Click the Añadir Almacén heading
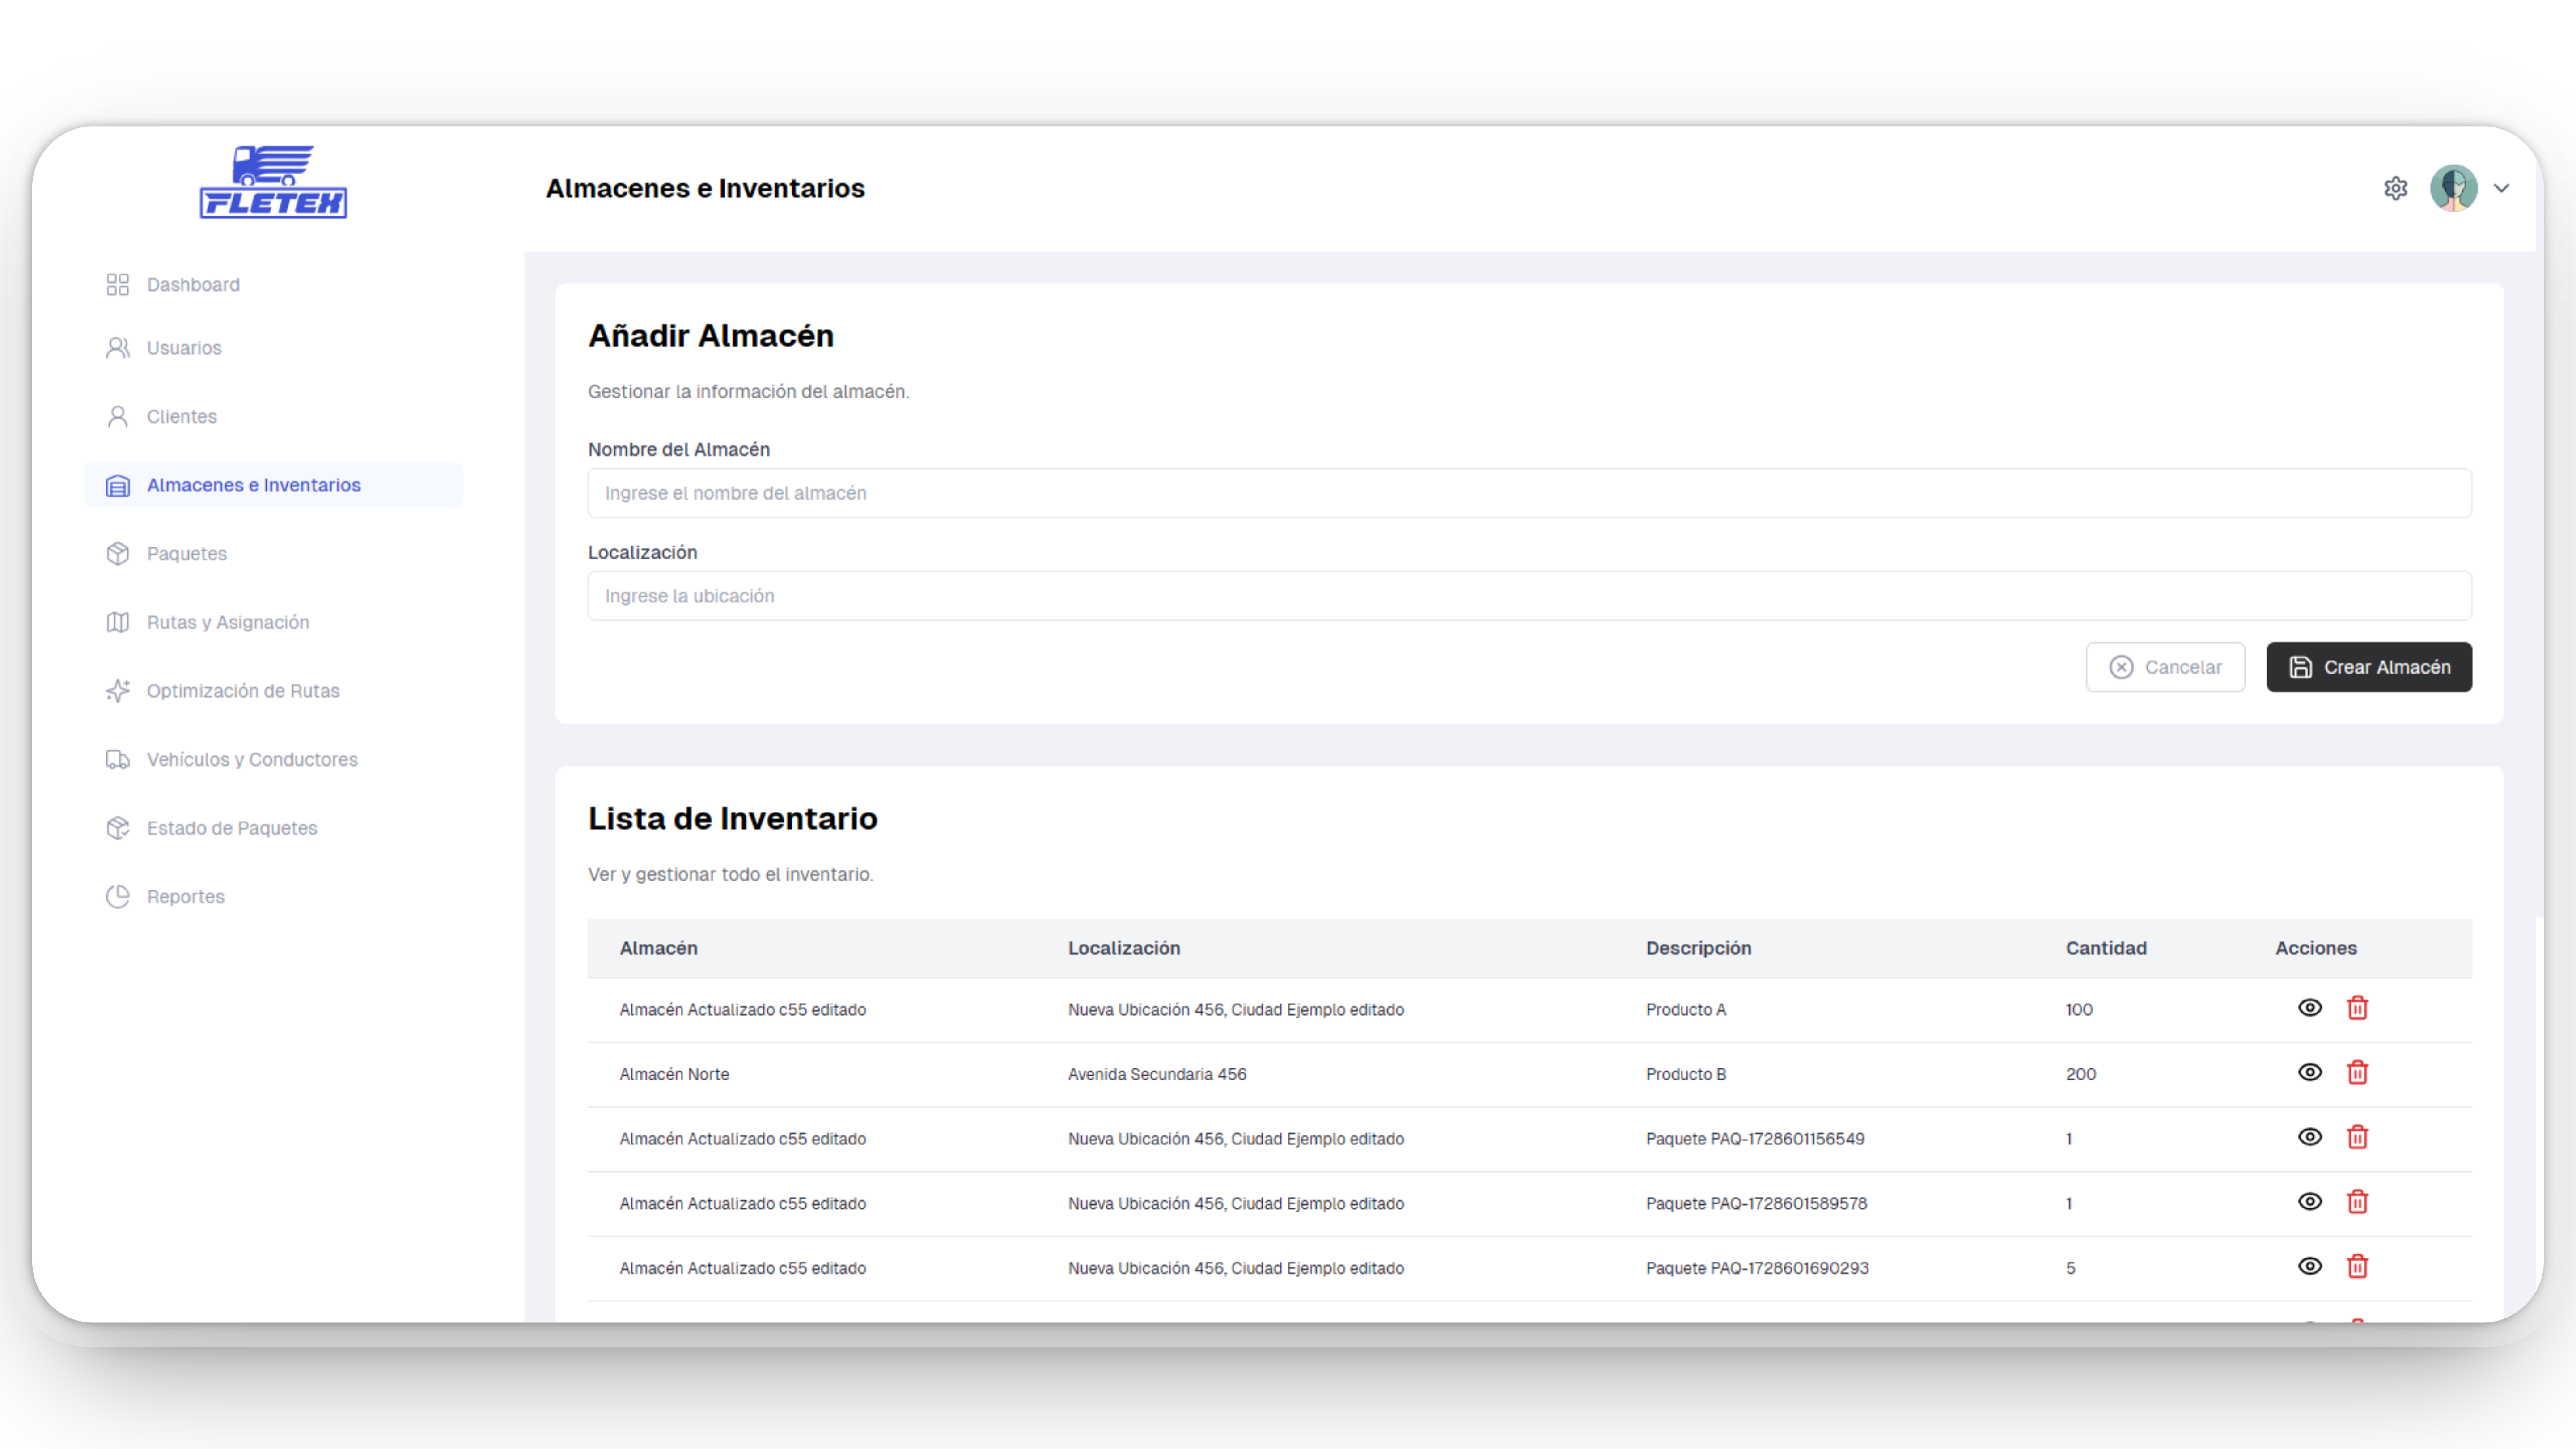This screenshot has height=1449, width=2576. pos(710,336)
